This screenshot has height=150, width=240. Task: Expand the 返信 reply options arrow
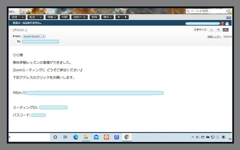point(22,17)
